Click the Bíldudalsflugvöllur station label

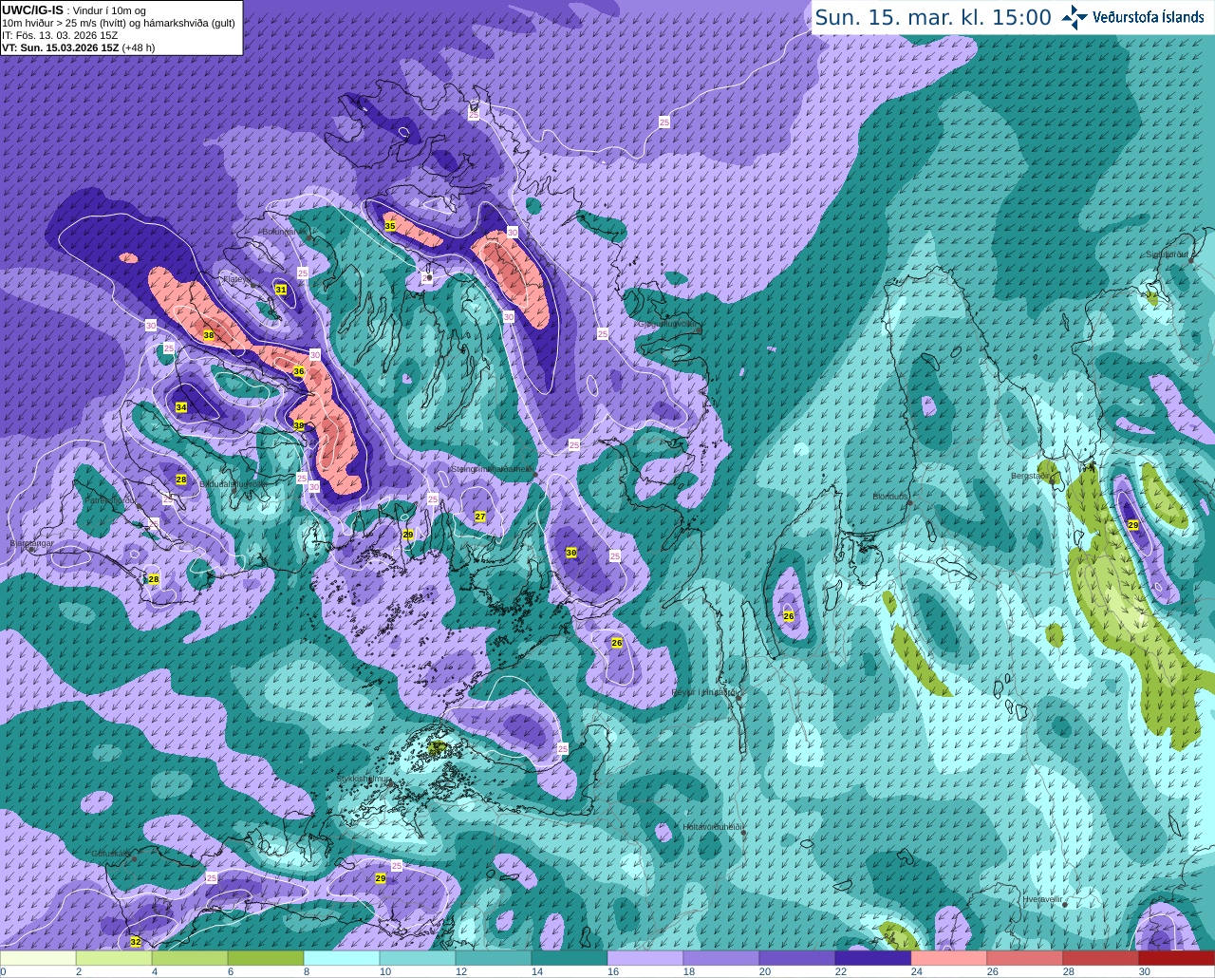pyautogui.click(x=233, y=483)
